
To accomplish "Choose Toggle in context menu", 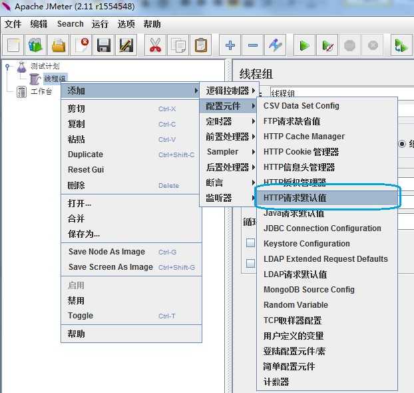I will (131, 316).
